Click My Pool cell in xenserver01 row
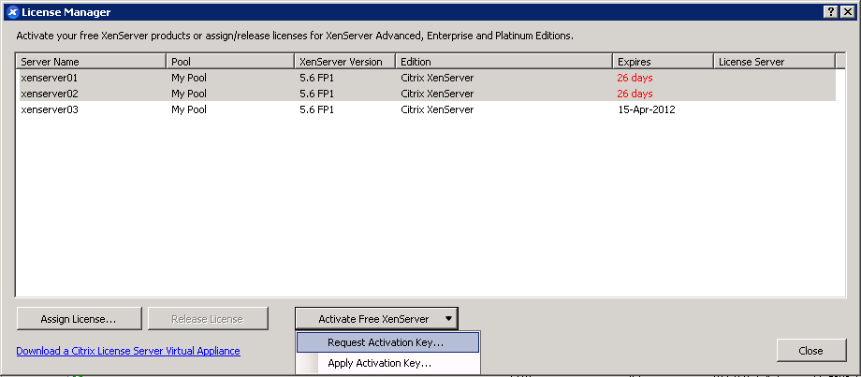The height and width of the screenshot is (377, 861). (x=189, y=78)
